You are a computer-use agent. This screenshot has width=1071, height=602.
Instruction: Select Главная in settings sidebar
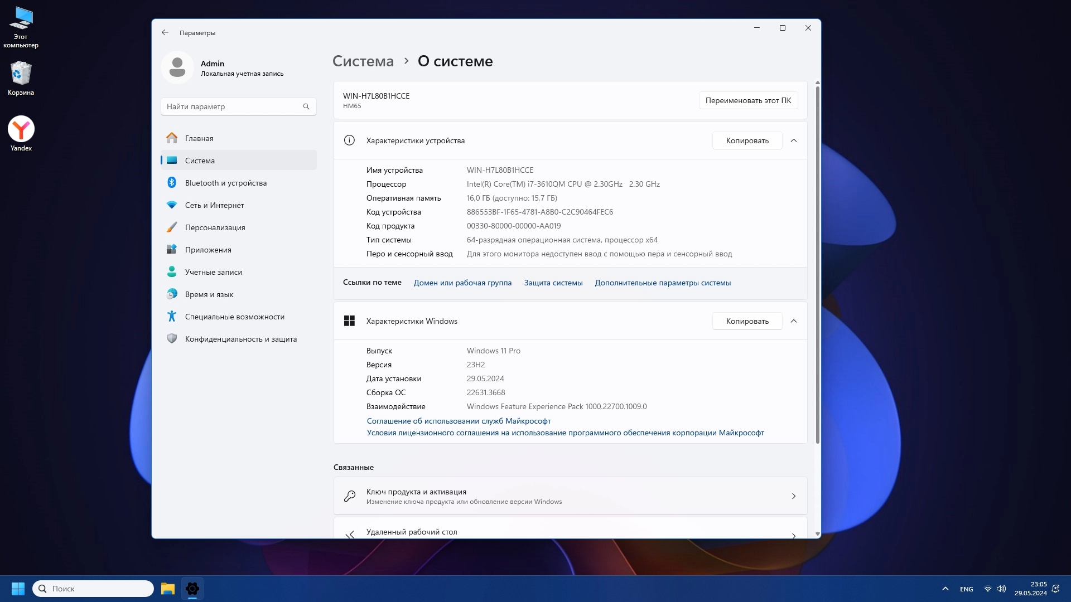tap(199, 138)
